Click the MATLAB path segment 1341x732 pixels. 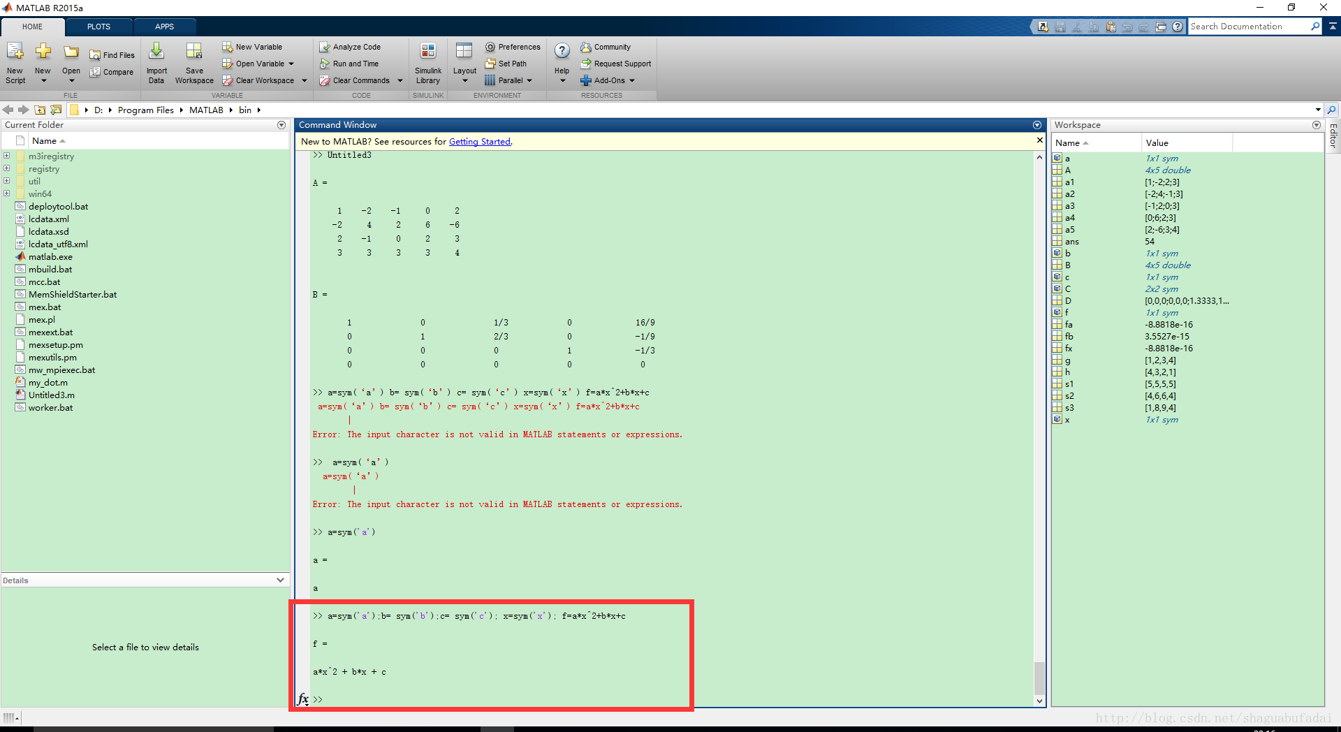[x=206, y=110]
